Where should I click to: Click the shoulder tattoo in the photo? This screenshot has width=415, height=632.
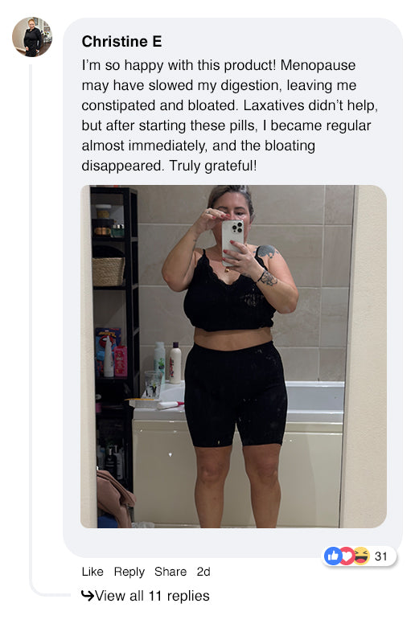(266, 252)
